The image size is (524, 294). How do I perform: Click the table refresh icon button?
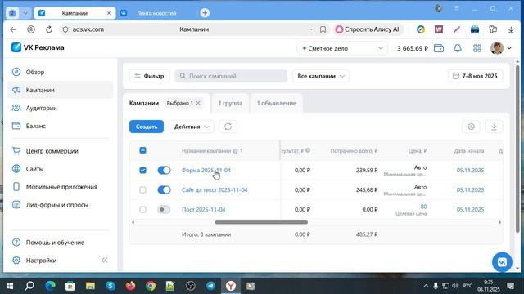(228, 127)
